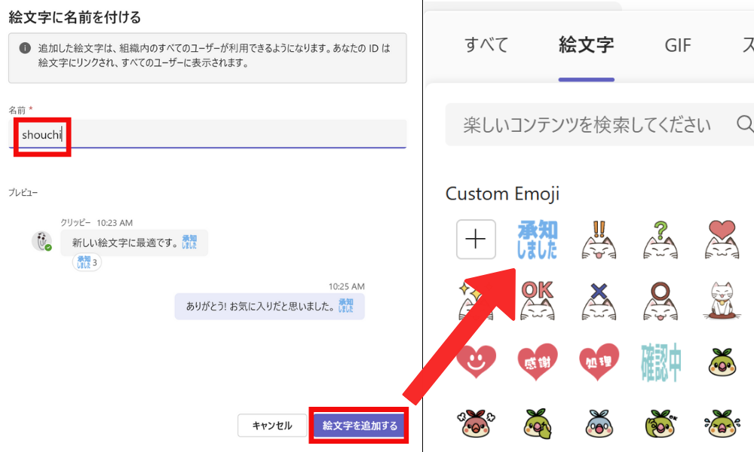Pick the smiling red heart emoji
754x452 pixels.
[476, 362]
